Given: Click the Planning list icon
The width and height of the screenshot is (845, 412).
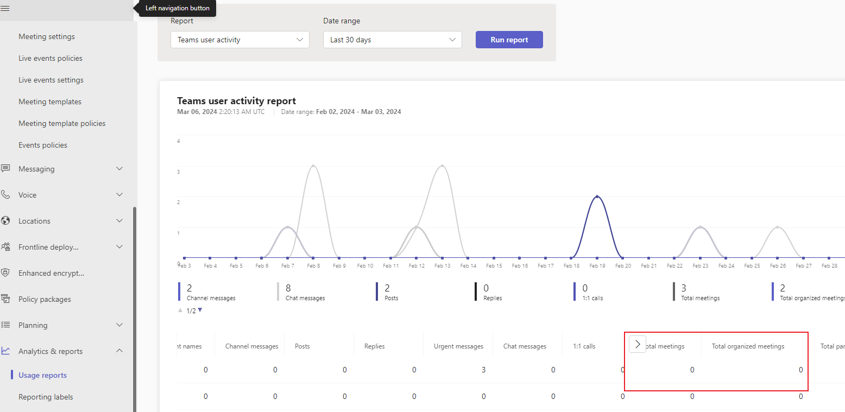Looking at the screenshot, I should point(5,325).
